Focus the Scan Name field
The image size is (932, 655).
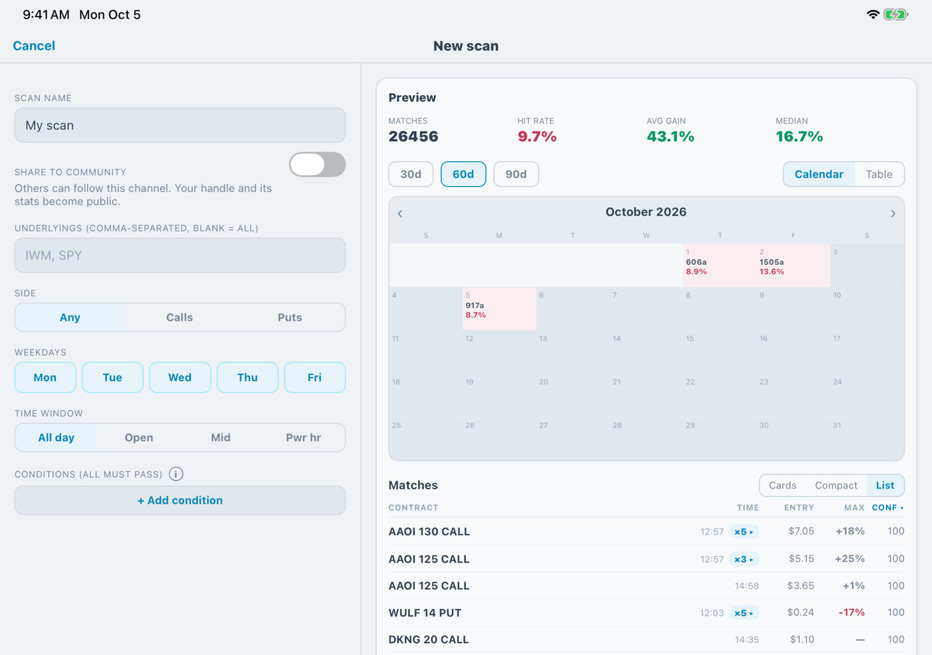[x=180, y=125]
